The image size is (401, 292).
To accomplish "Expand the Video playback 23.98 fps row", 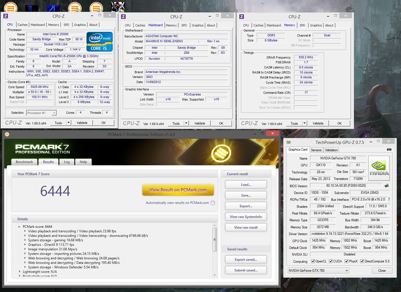I will click(25, 231).
